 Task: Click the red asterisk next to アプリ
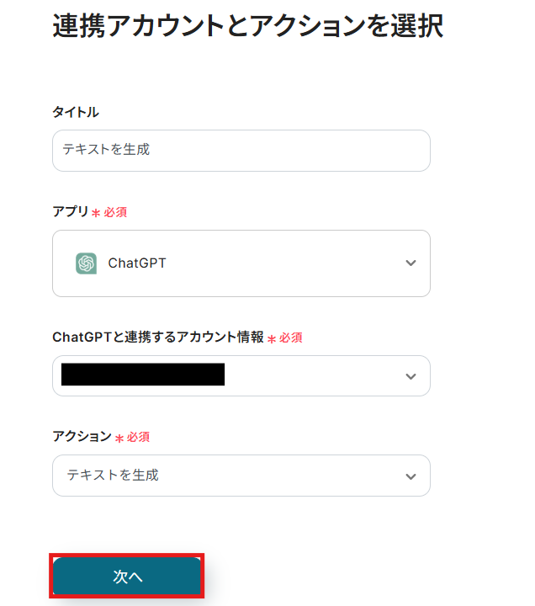pos(96,214)
